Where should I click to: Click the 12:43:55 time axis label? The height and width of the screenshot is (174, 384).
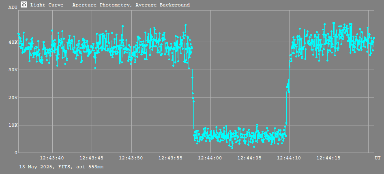pyautogui.click(x=171, y=158)
